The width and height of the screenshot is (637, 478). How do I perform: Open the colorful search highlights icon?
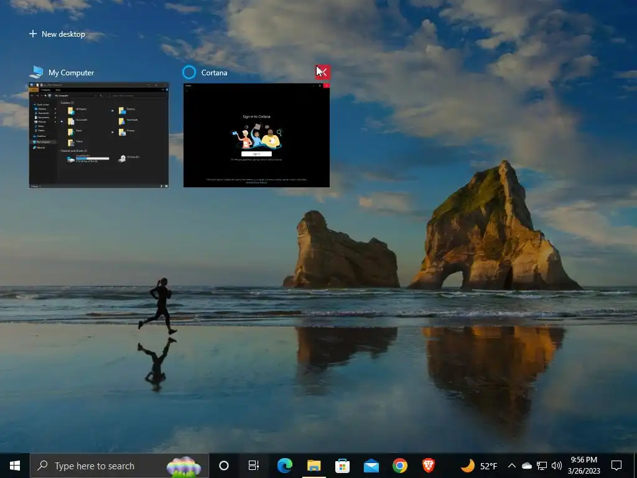tap(184, 466)
